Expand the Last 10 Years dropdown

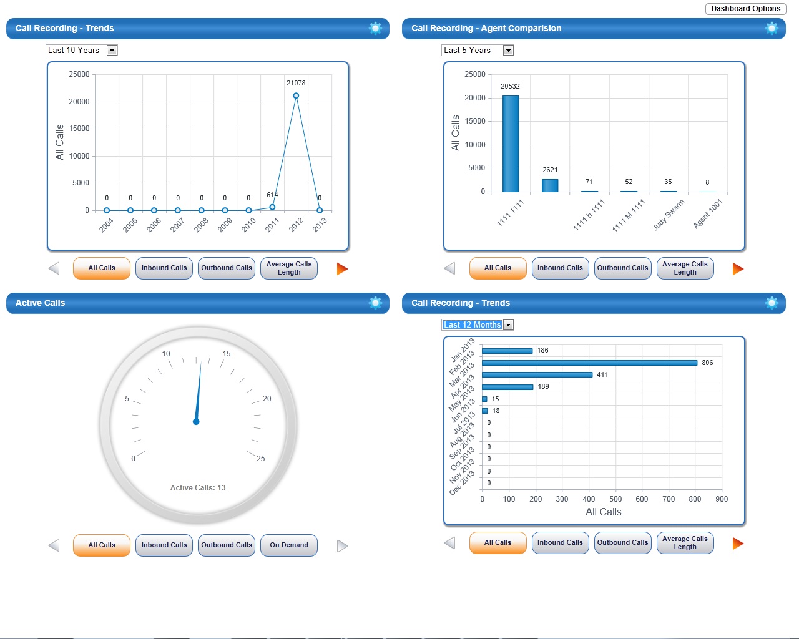point(112,51)
